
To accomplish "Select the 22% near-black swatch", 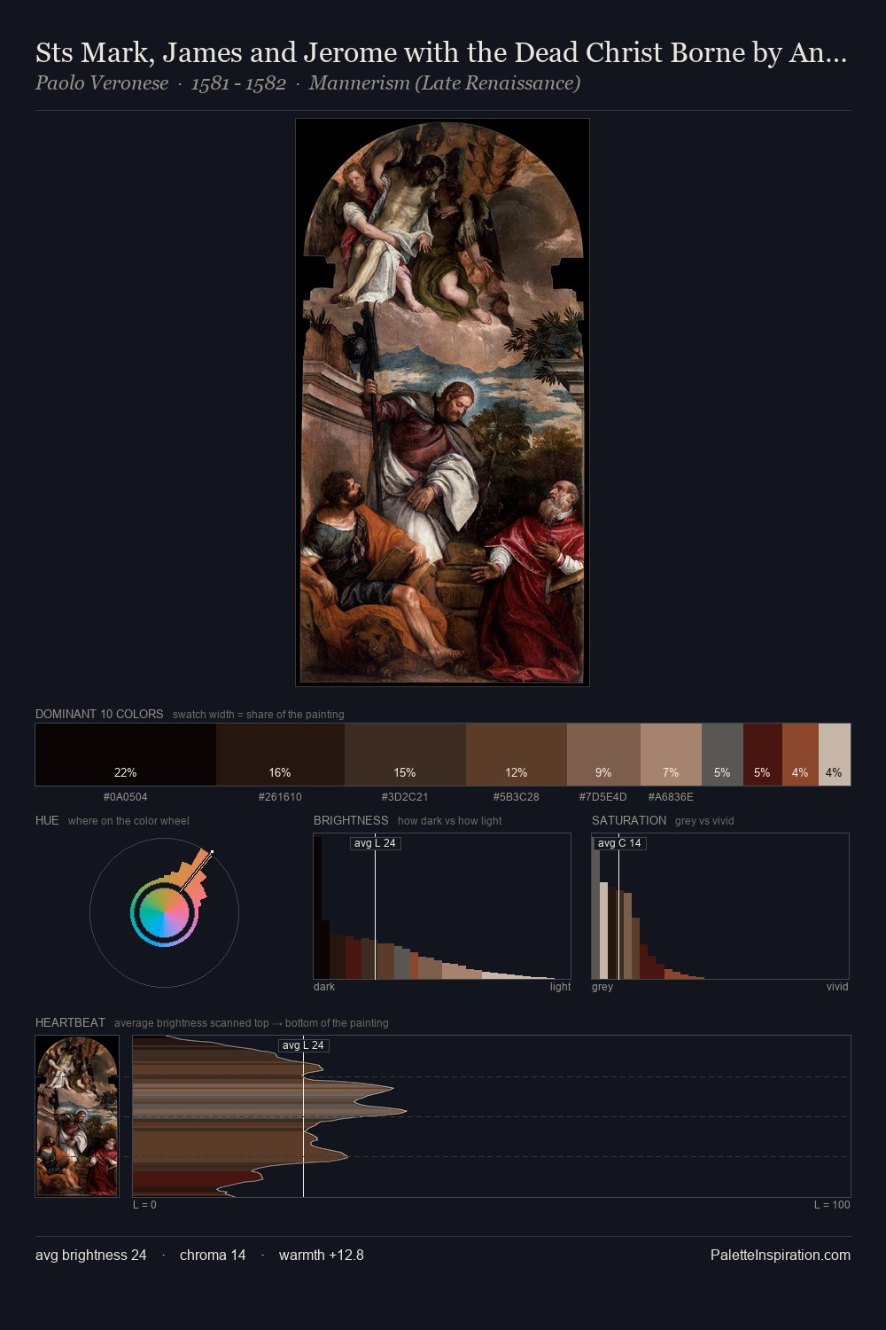I will [x=126, y=755].
